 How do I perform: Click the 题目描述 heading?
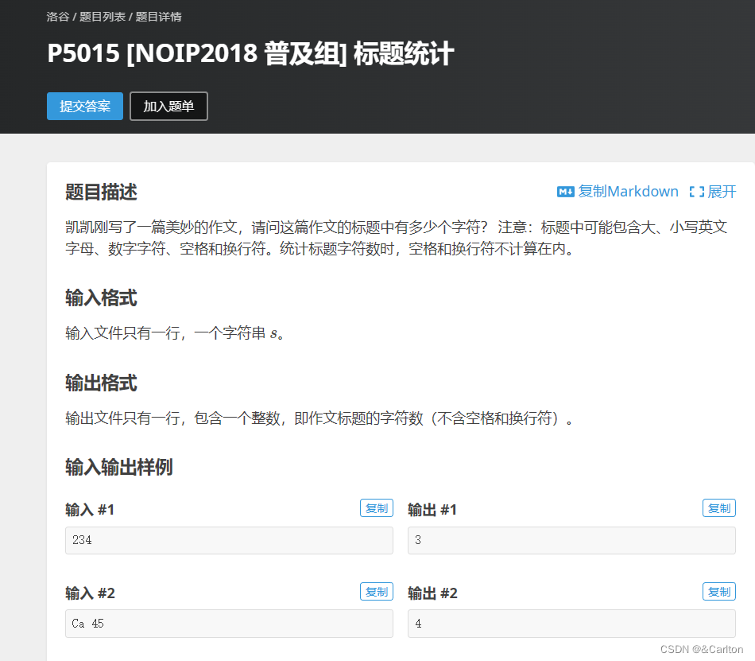pyautogui.click(x=101, y=192)
